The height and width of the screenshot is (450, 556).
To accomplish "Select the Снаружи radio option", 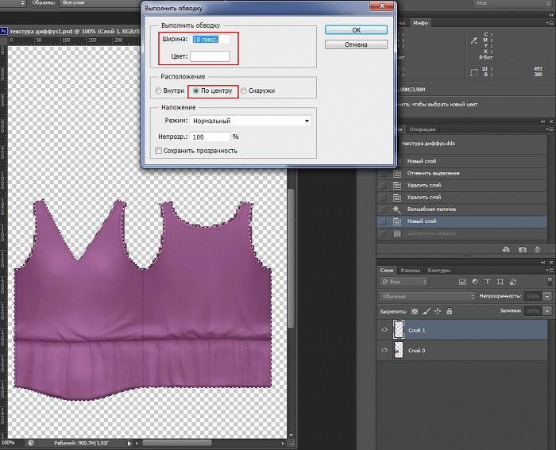I will click(244, 91).
